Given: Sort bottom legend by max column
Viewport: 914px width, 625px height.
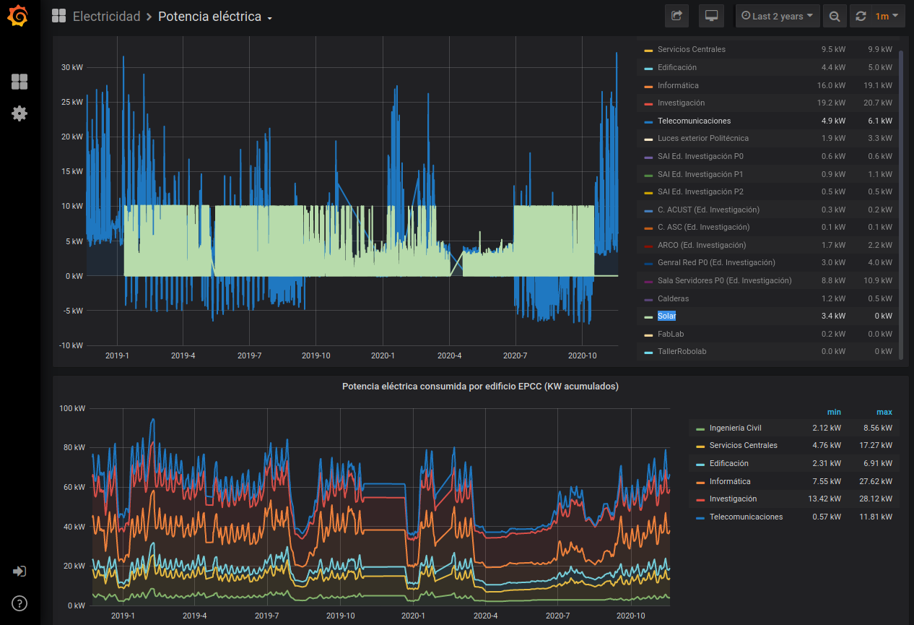Looking at the screenshot, I should [884, 412].
